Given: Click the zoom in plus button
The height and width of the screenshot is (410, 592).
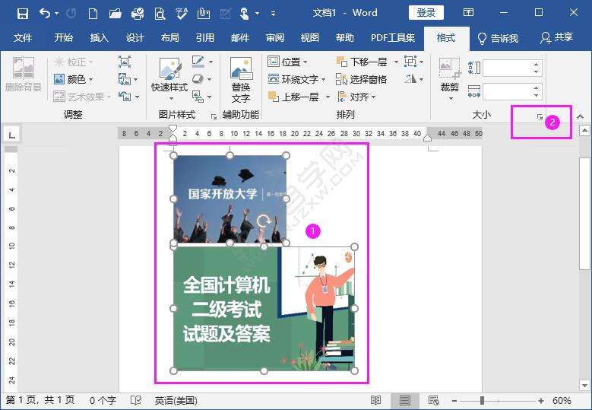Looking at the screenshot, I should tap(541, 401).
